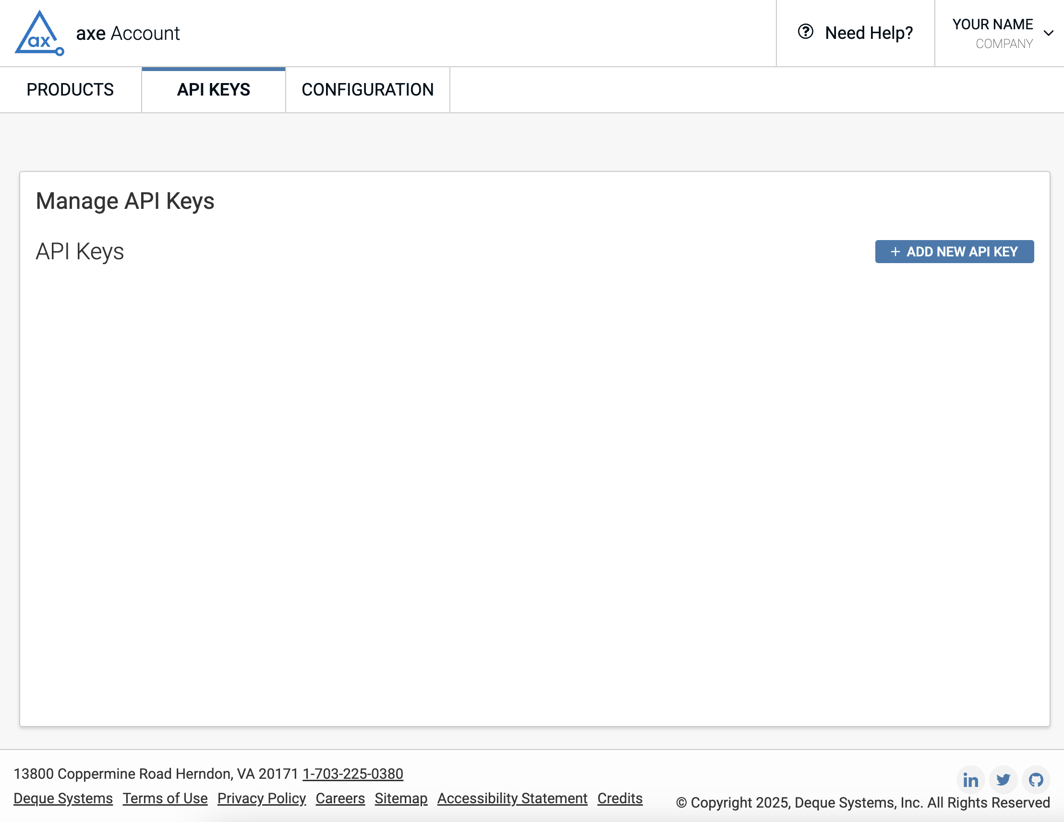Switch to the Products tab
The width and height of the screenshot is (1064, 822).
pos(70,90)
